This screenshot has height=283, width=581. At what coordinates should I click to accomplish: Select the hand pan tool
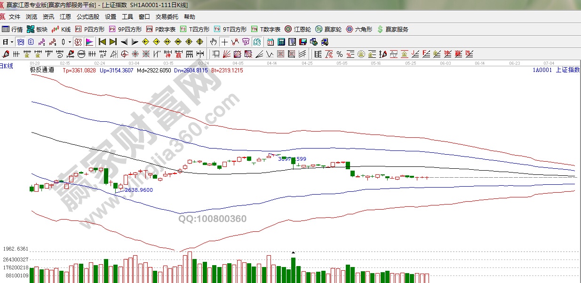(x=214, y=41)
